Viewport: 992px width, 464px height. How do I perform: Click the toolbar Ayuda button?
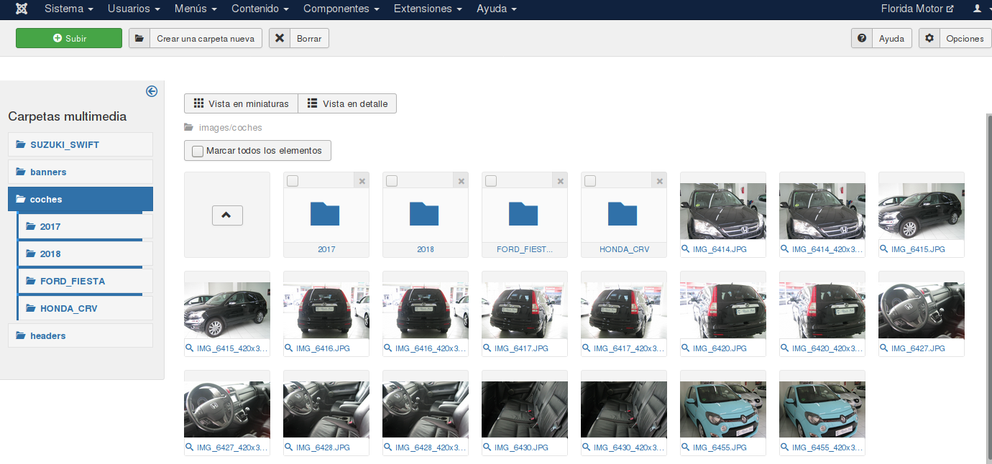(x=881, y=38)
